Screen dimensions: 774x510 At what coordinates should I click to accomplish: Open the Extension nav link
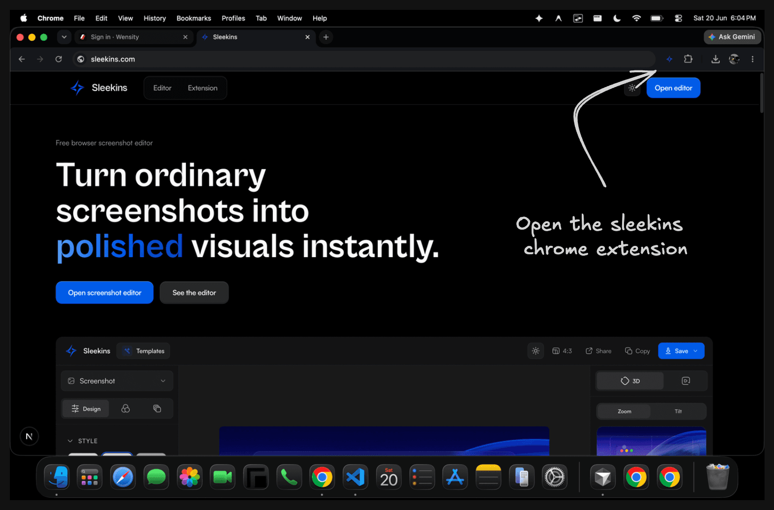[x=203, y=88]
